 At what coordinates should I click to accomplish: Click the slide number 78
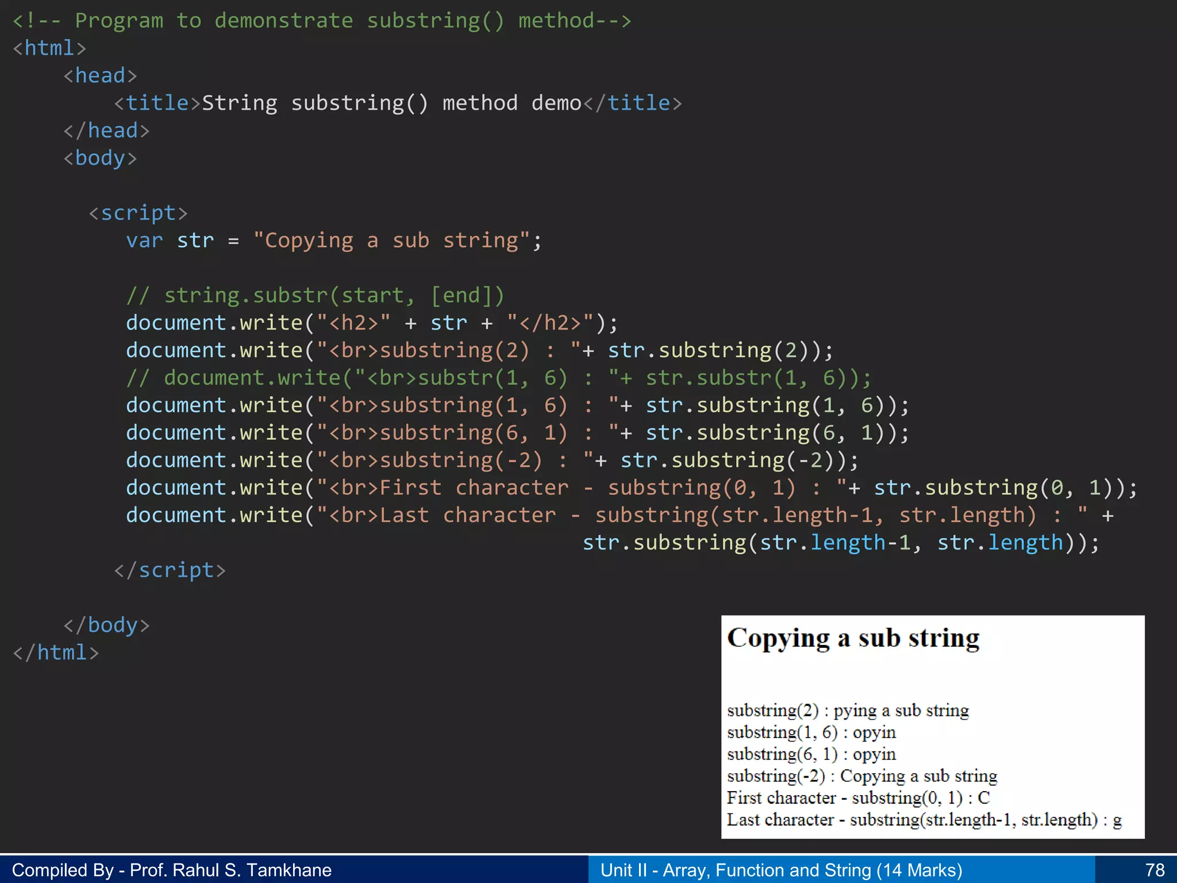(1155, 870)
